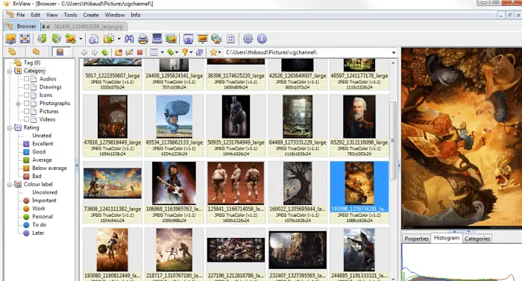Delete selected file with red X icon
522x281 pixels.
[x=140, y=52]
